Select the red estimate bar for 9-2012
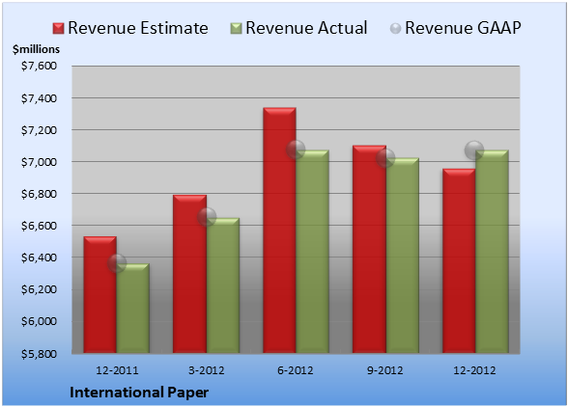The height and width of the screenshot is (407, 568). click(x=369, y=249)
